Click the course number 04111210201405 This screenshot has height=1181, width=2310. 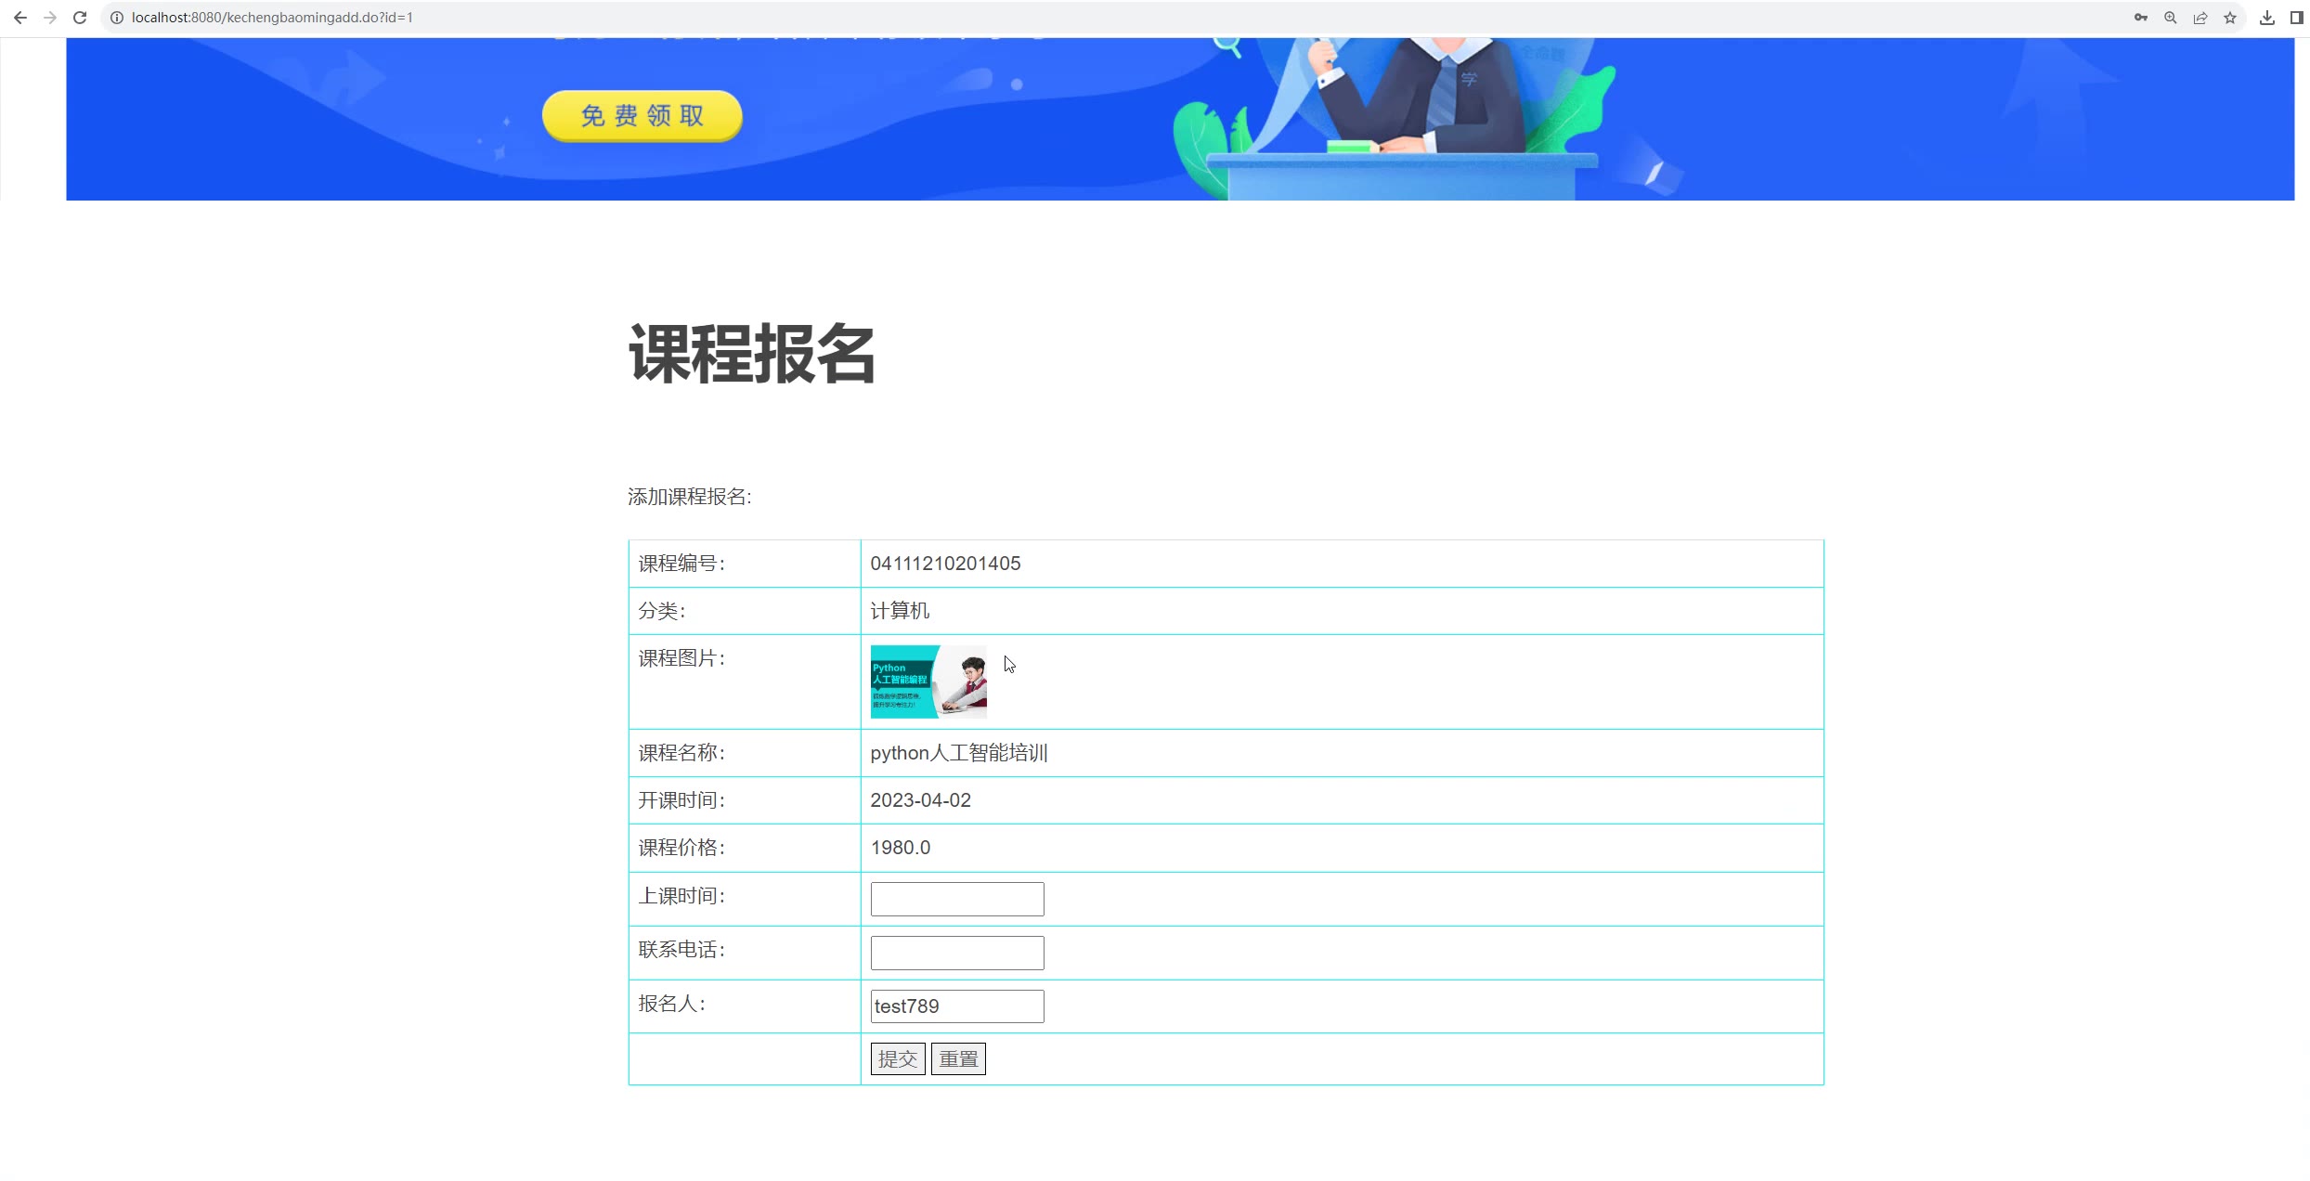tap(944, 564)
